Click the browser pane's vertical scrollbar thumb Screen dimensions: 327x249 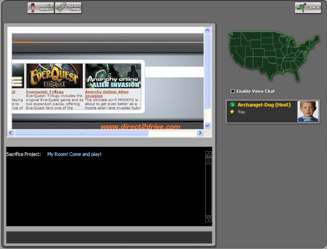207,71
